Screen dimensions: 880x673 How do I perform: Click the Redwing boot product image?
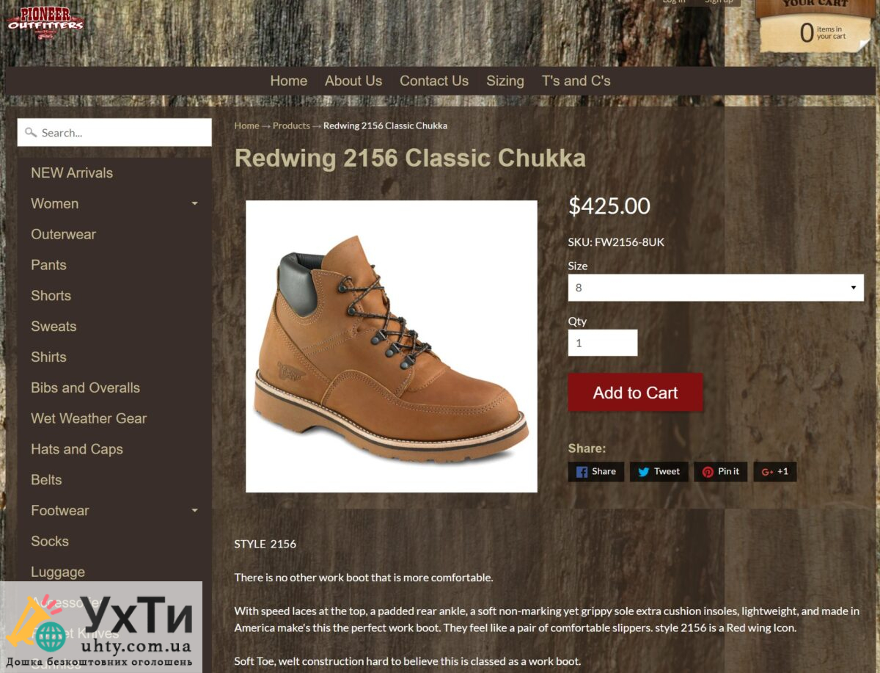pyautogui.click(x=392, y=346)
